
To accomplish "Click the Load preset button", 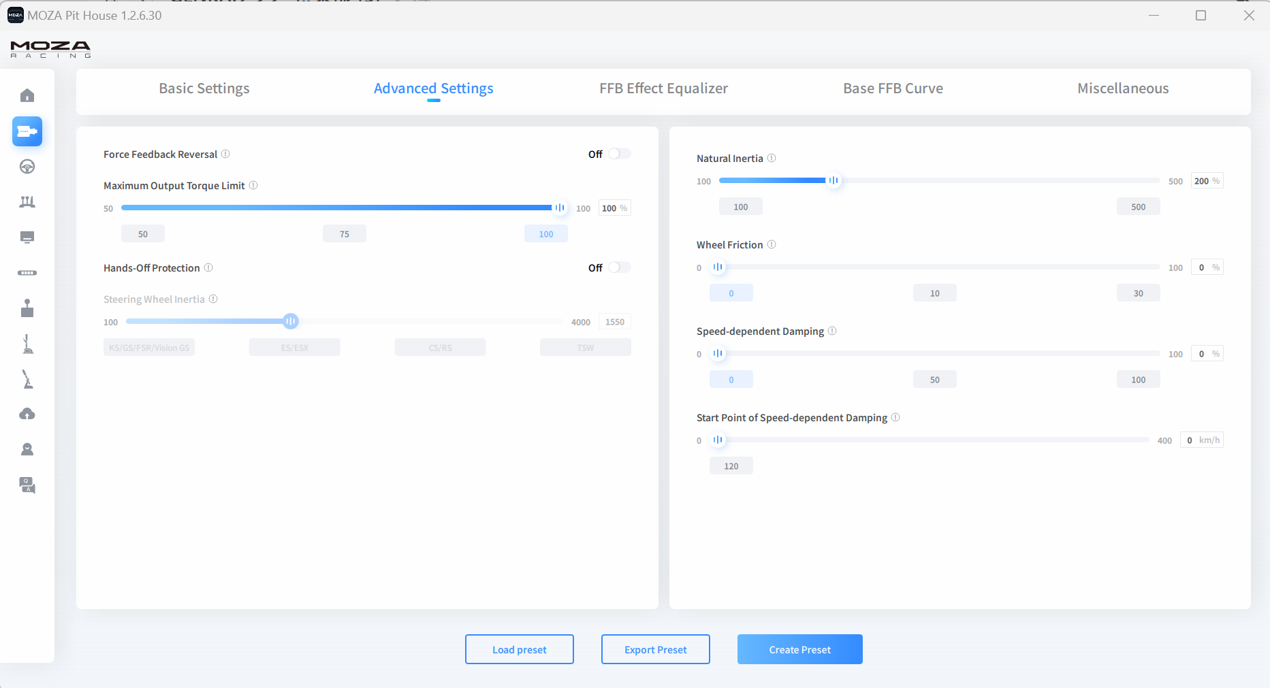I will (519, 649).
